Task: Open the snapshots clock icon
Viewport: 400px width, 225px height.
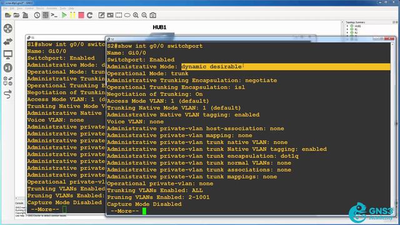Action: click(x=37, y=15)
